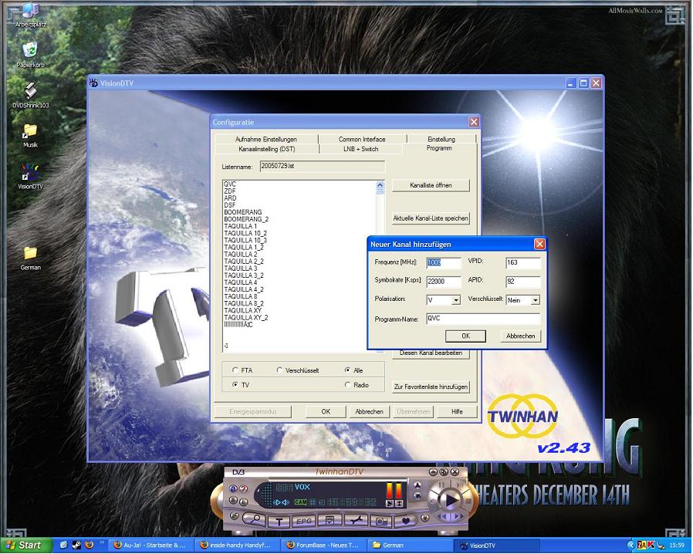Switch to ForumBase taskbar window
This screenshot has width=693, height=554.
[323, 546]
